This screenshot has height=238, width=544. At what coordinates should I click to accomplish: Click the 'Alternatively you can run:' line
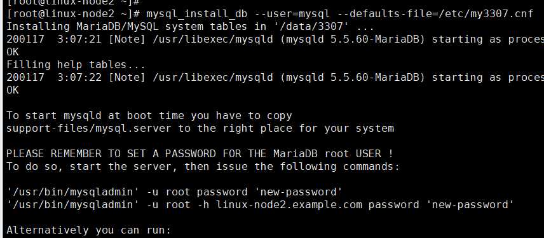pyautogui.click(x=89, y=230)
